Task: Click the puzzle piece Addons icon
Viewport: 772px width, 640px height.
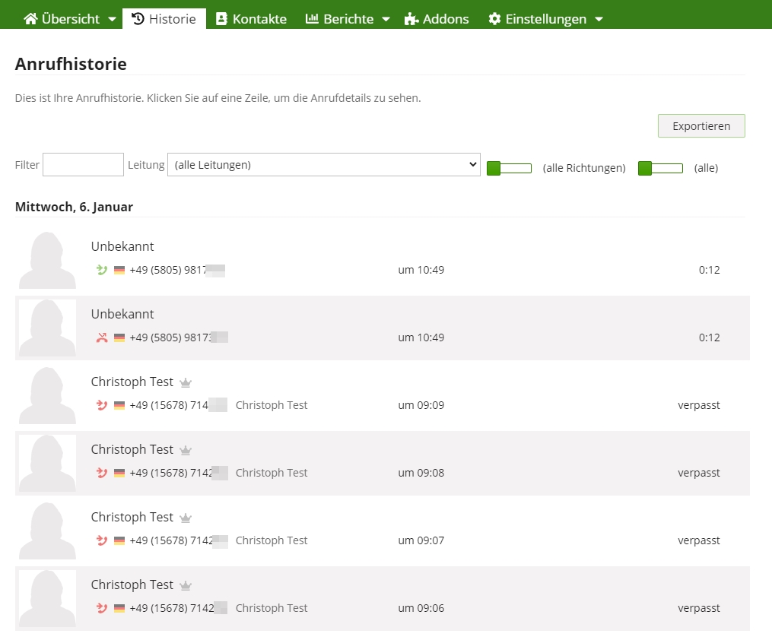Action: pyautogui.click(x=411, y=19)
